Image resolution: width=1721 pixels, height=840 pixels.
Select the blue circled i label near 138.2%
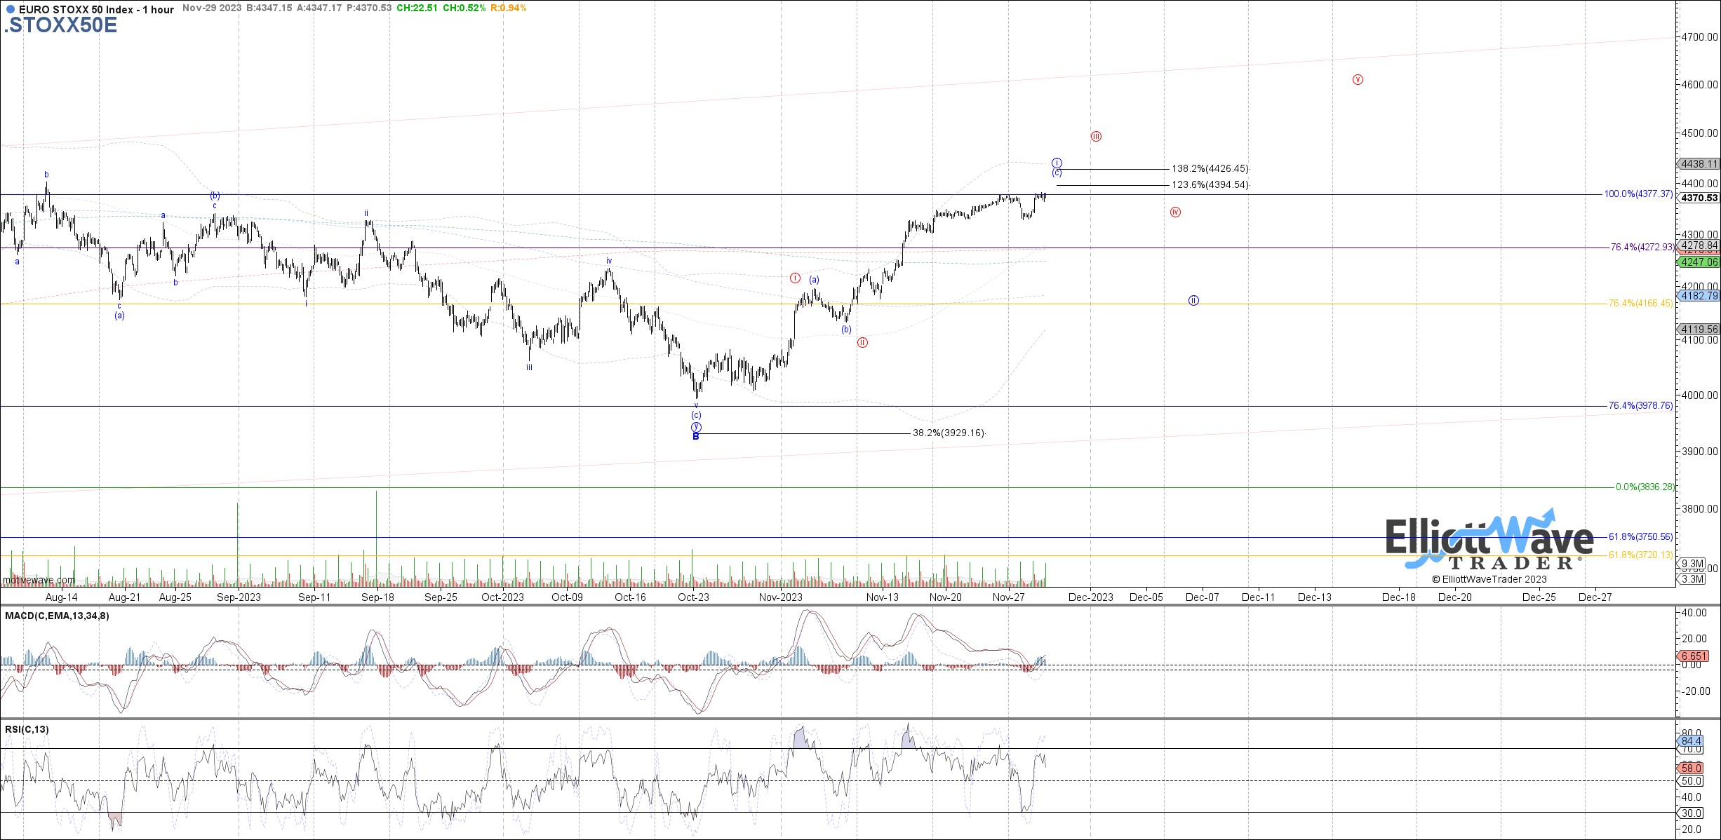(x=1057, y=163)
